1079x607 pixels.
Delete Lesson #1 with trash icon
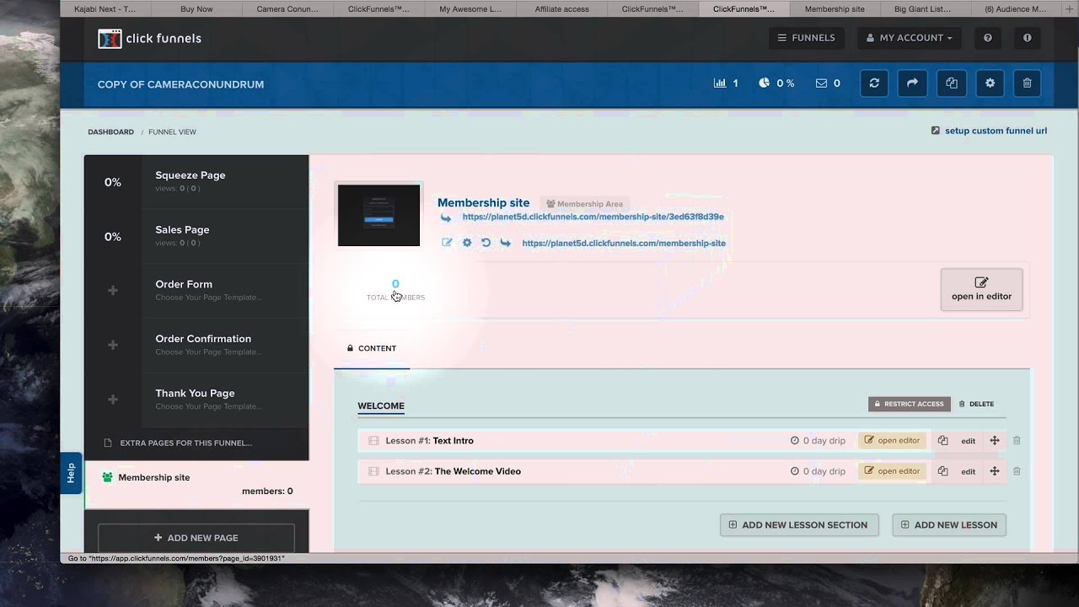(x=1017, y=441)
